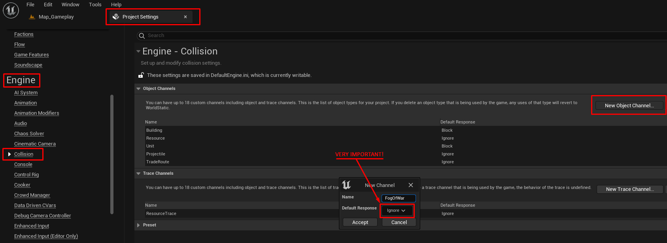Open the Tools menu
Image resolution: width=667 pixels, height=243 pixels.
point(95,5)
